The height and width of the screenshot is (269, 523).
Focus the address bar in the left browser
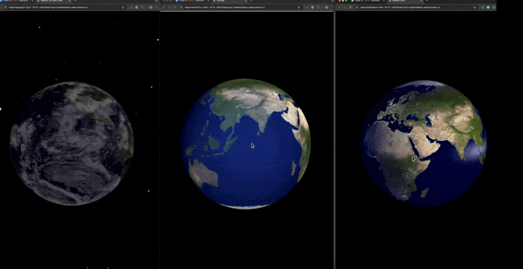tap(63, 7)
